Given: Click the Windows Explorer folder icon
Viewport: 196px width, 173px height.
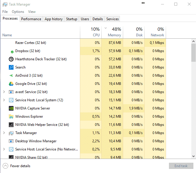Looking at the screenshot, I should pyautogui.click(x=11, y=117).
